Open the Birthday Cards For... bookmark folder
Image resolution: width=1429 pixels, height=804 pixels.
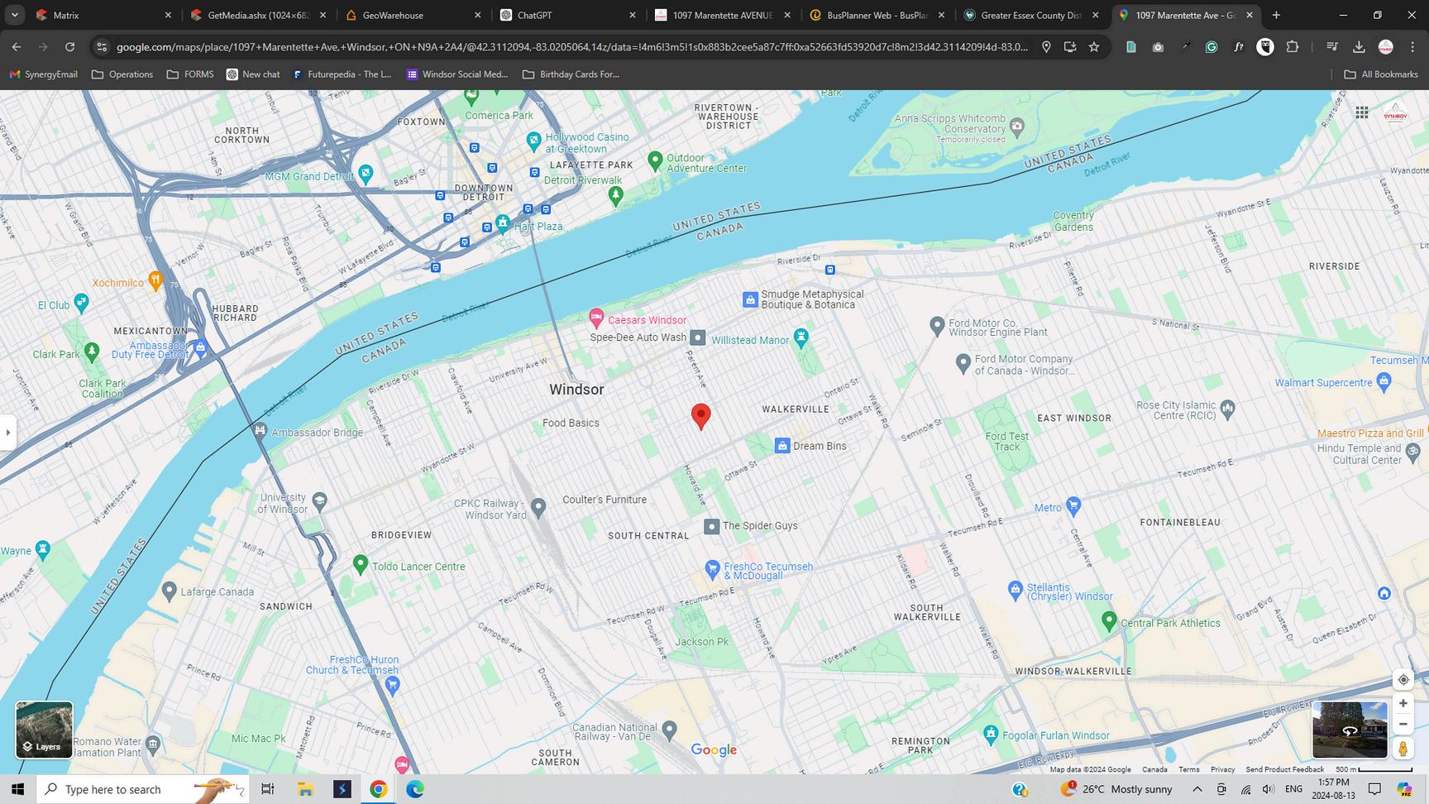tap(571, 74)
